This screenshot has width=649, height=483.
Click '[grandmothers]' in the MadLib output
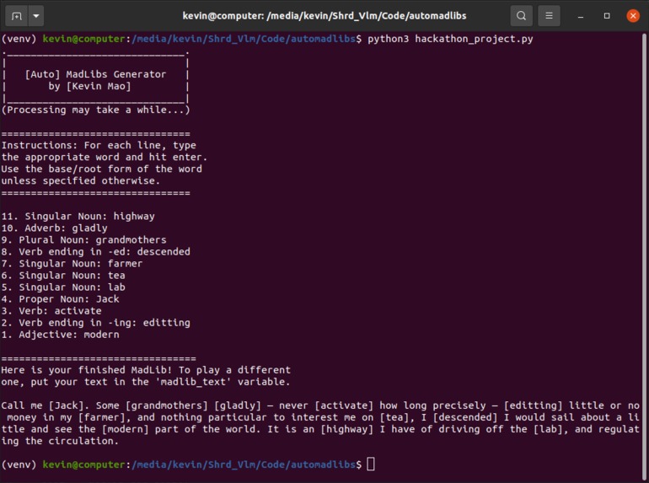click(x=167, y=405)
